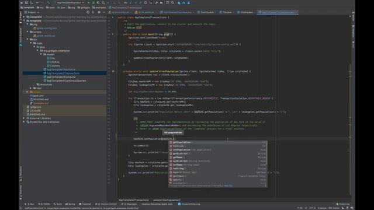Click the VCS history clock icon
Screen dimensions: 374x210
coord(146,2)
